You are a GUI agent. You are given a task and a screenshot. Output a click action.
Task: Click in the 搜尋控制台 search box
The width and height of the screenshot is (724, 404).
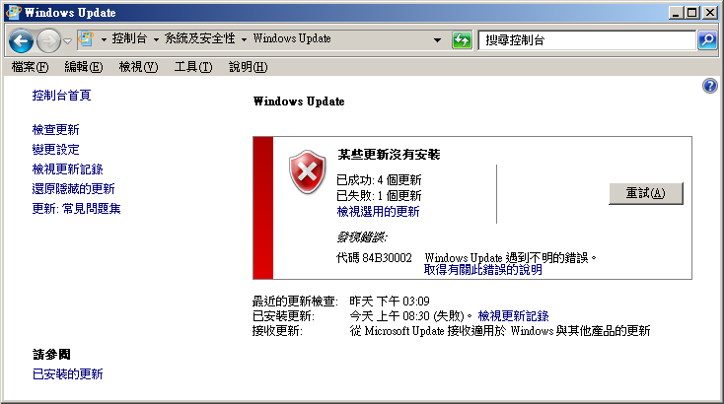click(x=587, y=40)
